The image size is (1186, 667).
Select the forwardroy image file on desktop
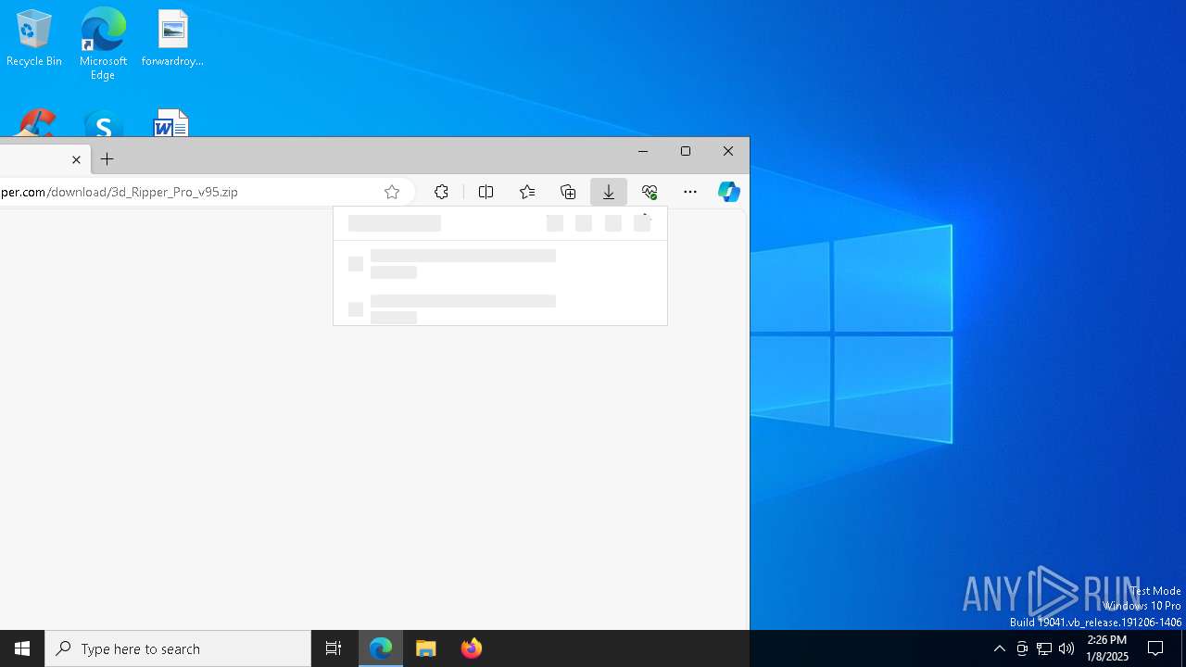pos(172,39)
